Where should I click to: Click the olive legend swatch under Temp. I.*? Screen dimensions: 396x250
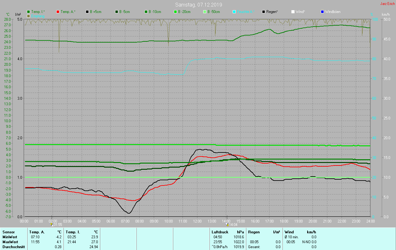point(28,16)
